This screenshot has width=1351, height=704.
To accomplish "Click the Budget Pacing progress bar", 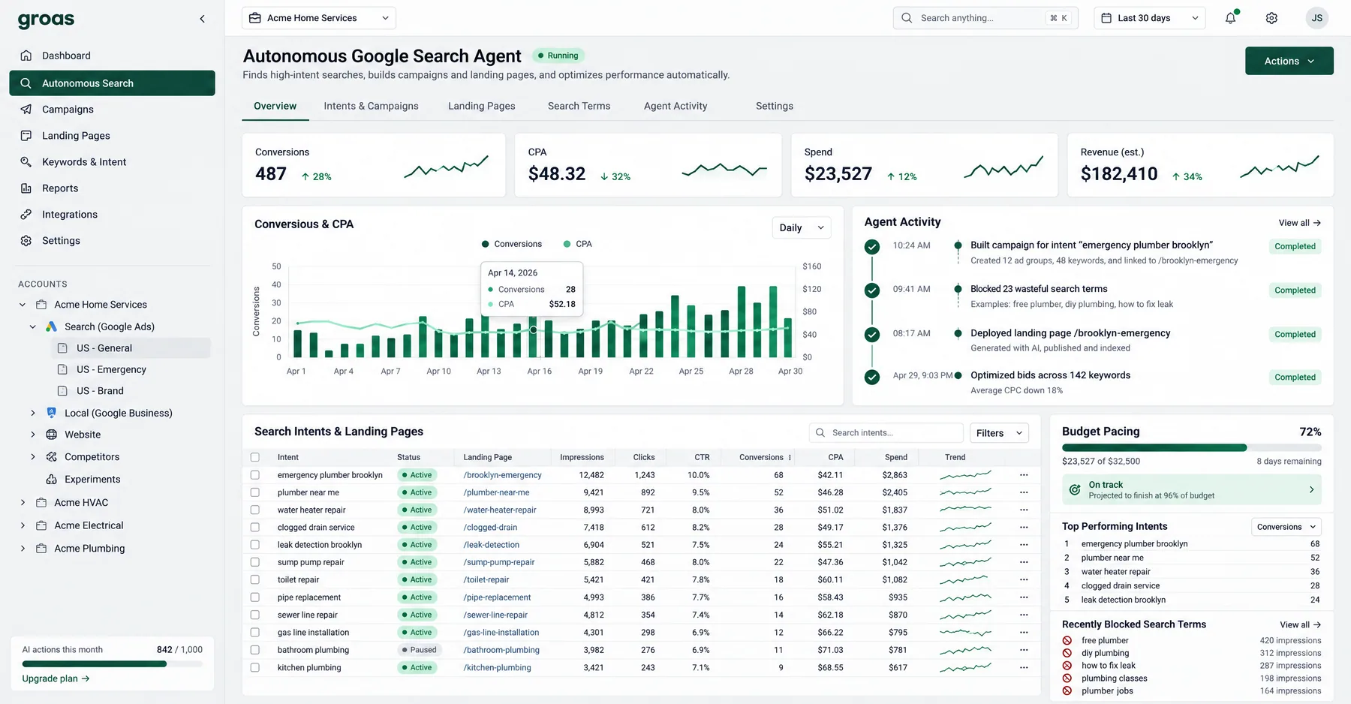I will click(x=1192, y=448).
